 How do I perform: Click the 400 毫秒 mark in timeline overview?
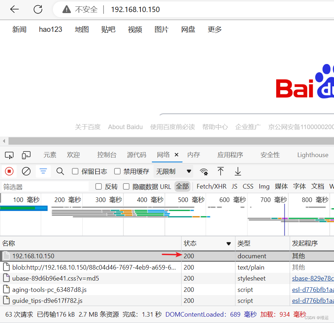(150, 200)
